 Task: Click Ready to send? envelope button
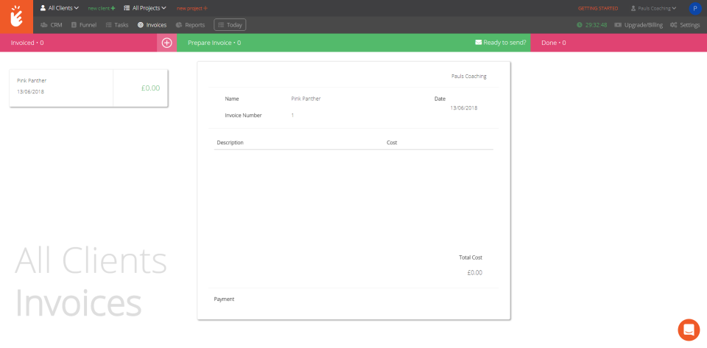(x=501, y=43)
